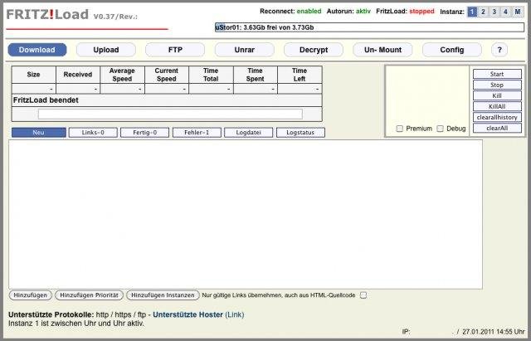Open the Logstatus tab
Screen dimensions: 531x341
tap(300, 133)
